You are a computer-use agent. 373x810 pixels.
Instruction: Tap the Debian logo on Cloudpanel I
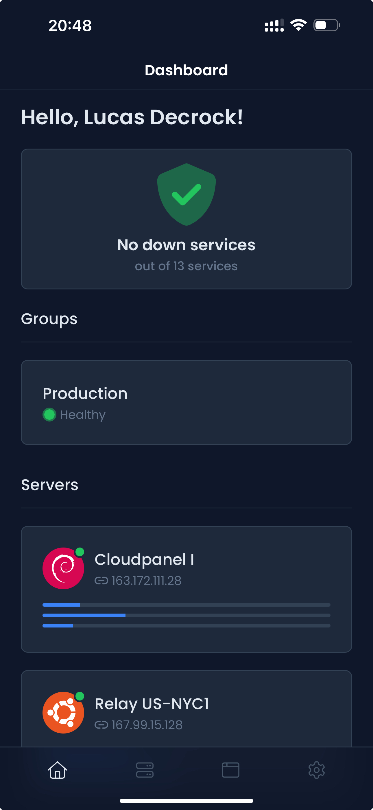[x=63, y=568]
